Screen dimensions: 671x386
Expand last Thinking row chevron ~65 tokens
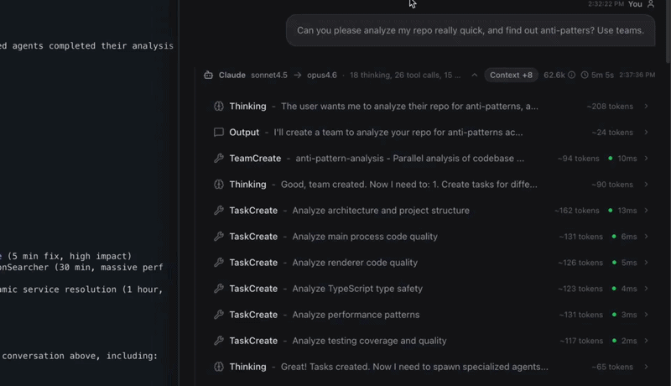(646, 367)
